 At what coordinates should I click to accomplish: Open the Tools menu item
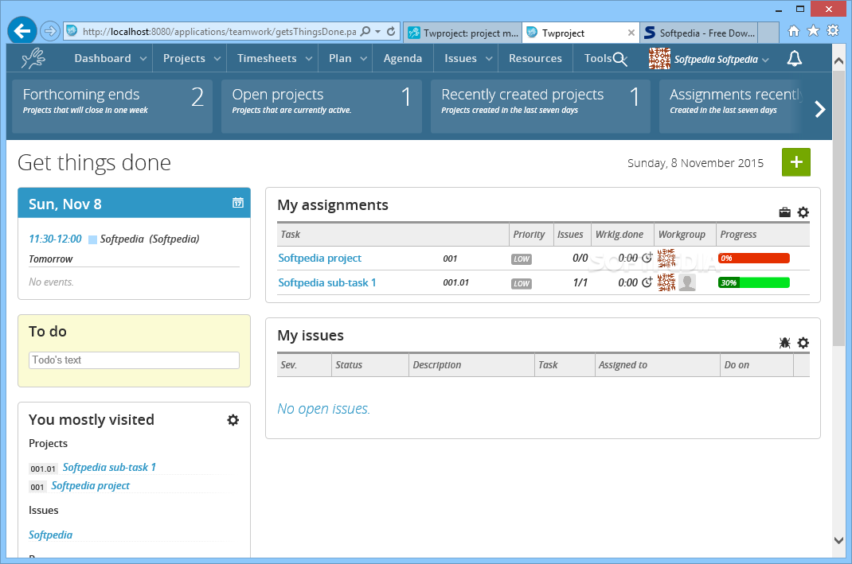[x=598, y=58]
